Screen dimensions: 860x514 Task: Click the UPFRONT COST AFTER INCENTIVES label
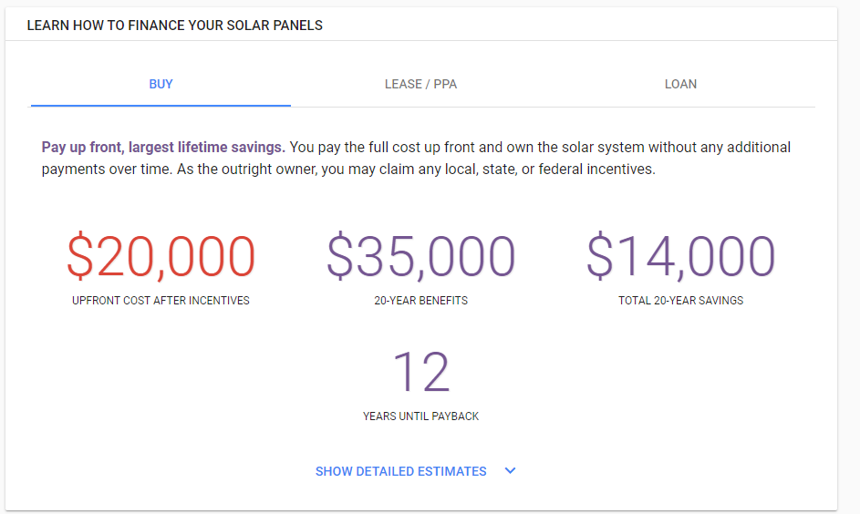[x=161, y=301]
